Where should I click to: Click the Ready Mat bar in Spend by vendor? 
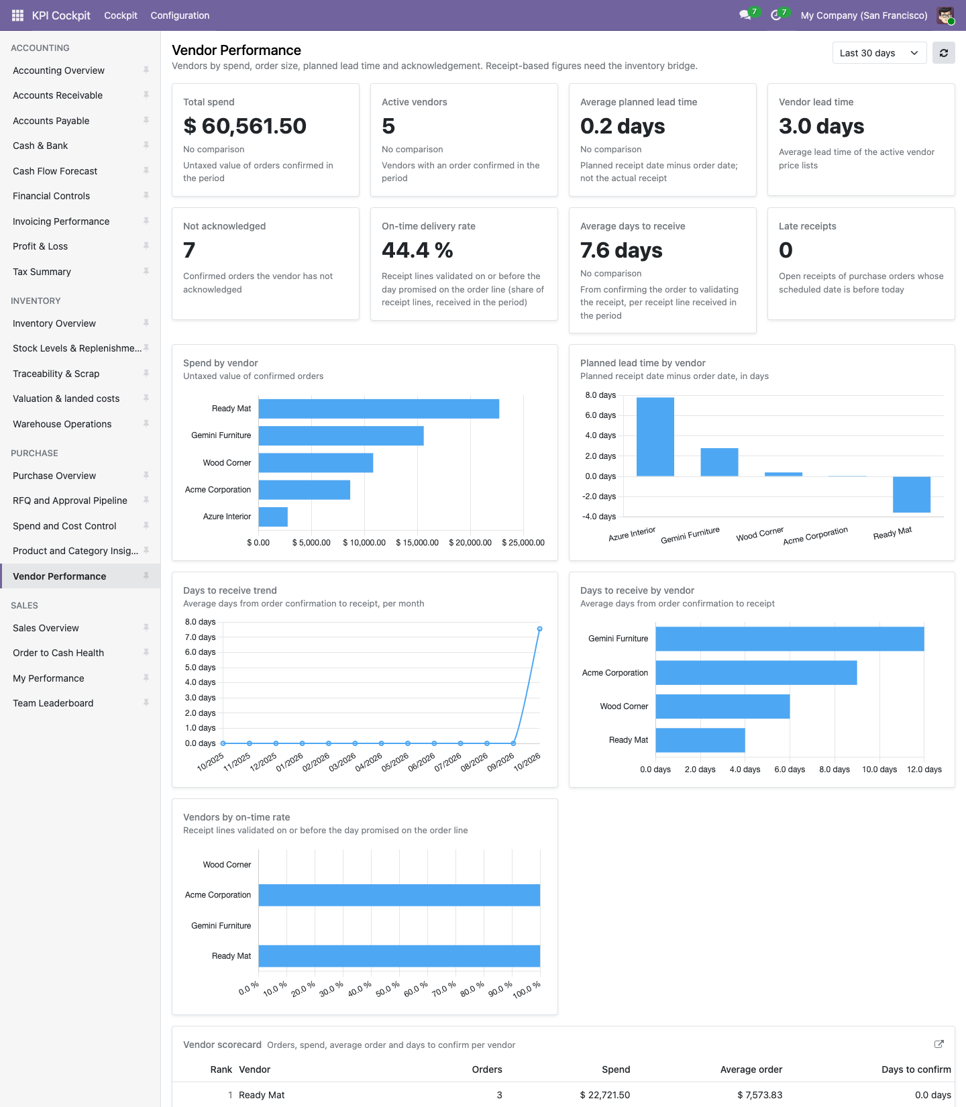tap(379, 409)
